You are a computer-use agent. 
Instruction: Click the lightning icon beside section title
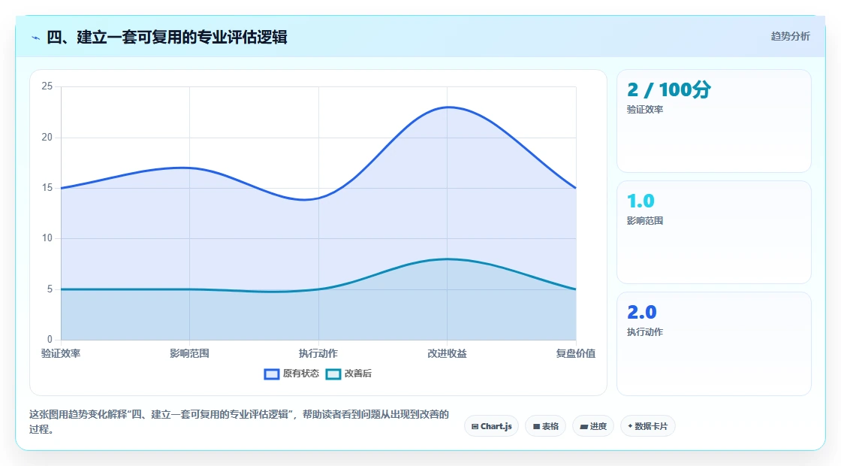[x=36, y=38]
